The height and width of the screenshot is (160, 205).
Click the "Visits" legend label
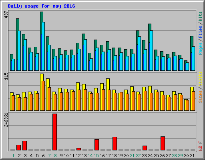[200, 79]
